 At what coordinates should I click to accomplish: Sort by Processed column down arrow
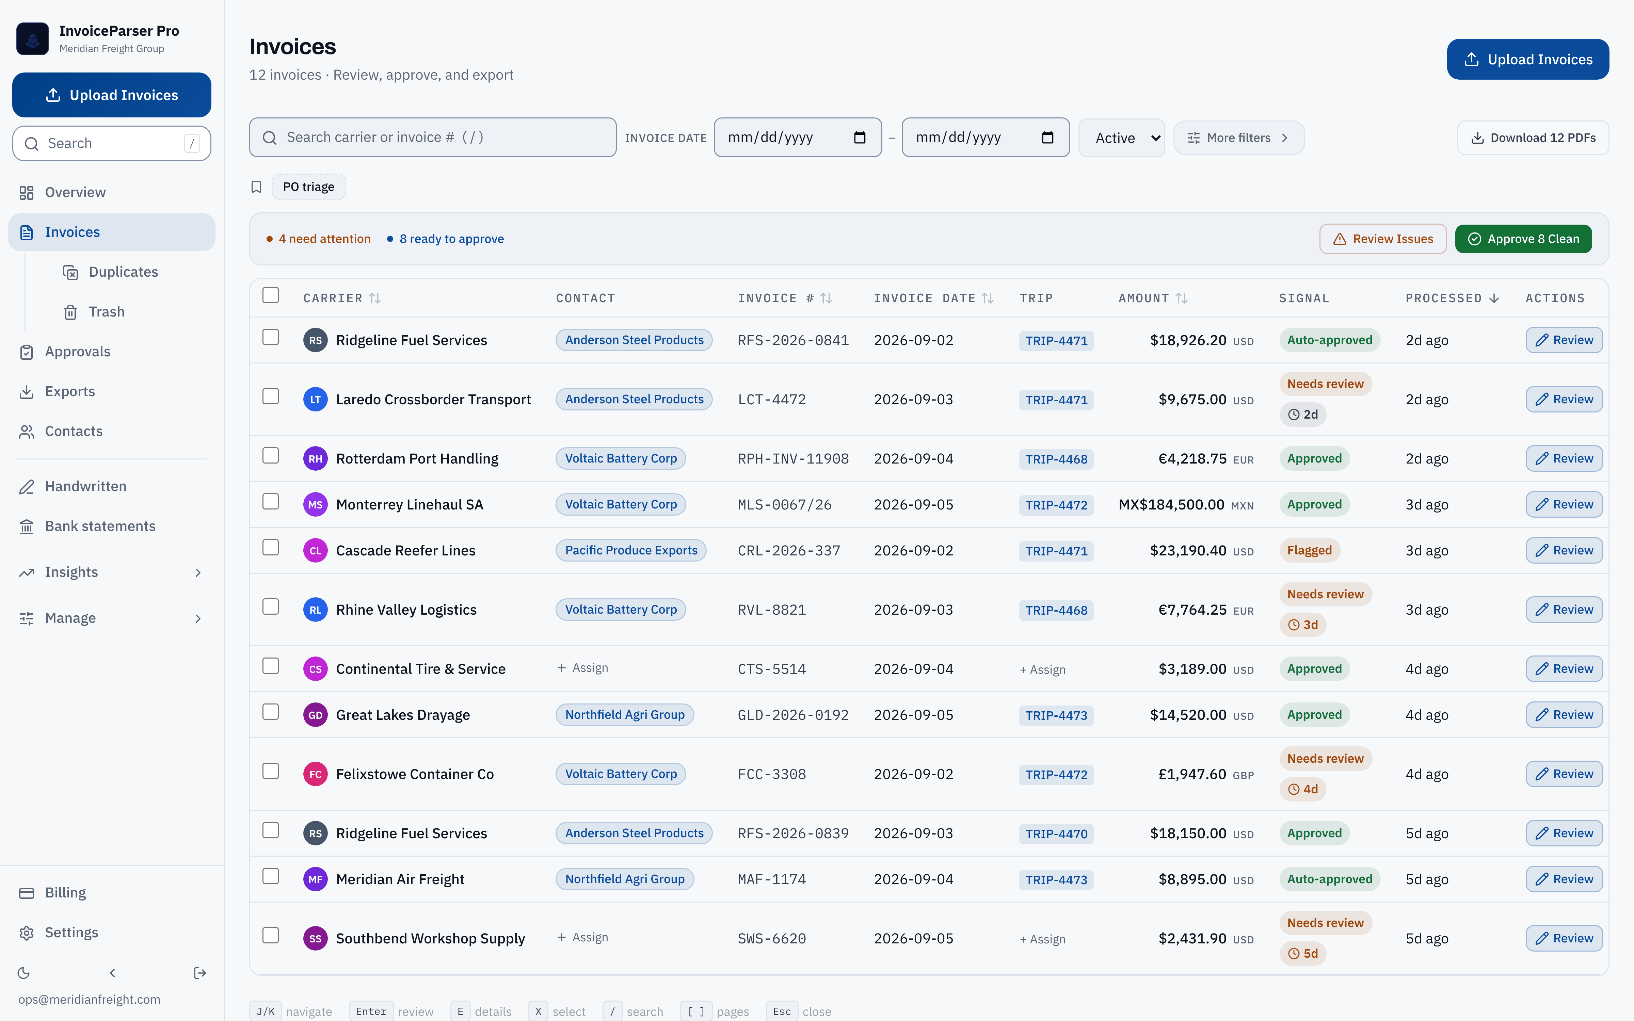click(1493, 298)
